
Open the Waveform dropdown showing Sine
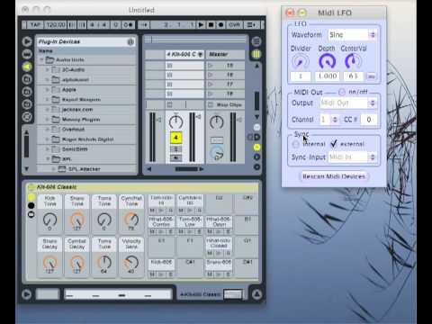pos(352,35)
